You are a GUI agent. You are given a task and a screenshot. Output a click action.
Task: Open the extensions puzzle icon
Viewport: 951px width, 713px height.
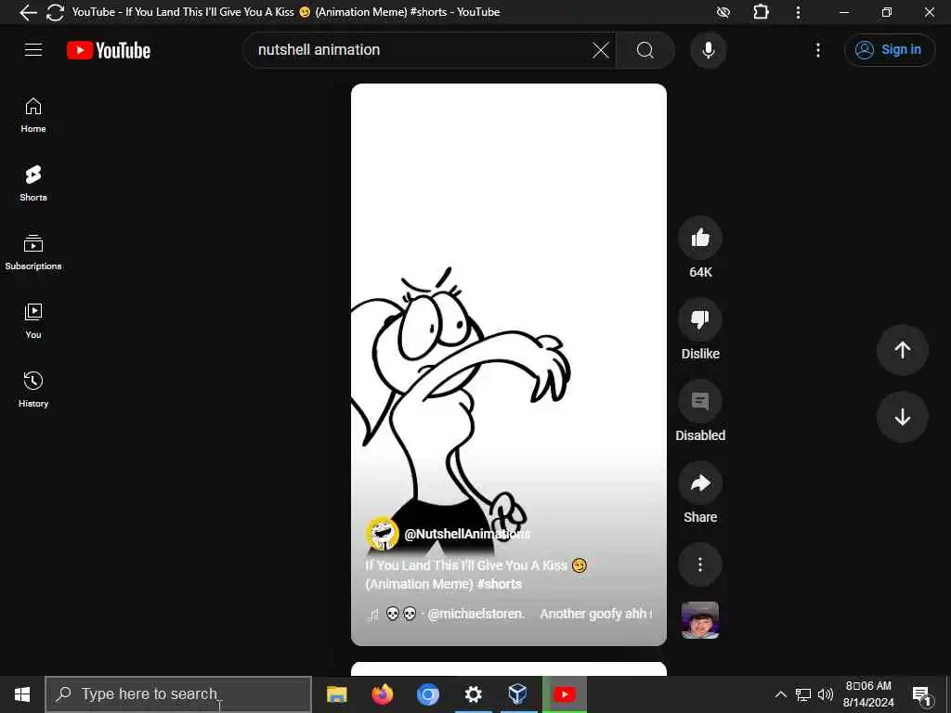click(761, 12)
